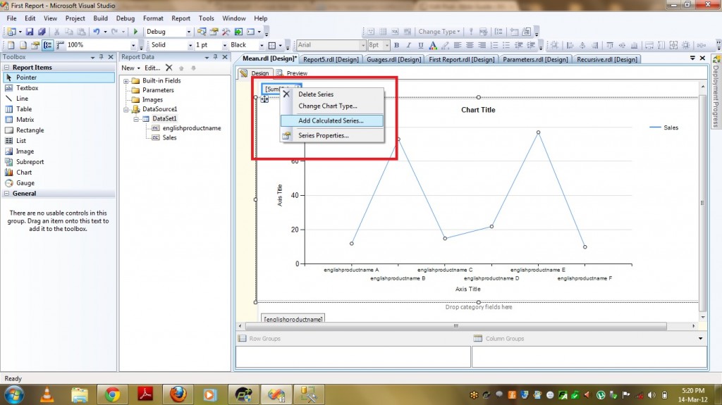Select the Chart item in the Toolbox
The width and height of the screenshot is (722, 405).
pos(24,173)
